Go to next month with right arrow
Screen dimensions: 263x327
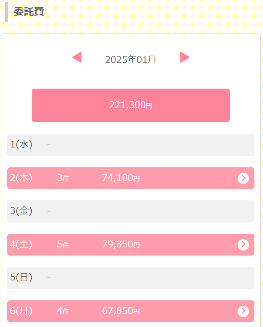185,57
